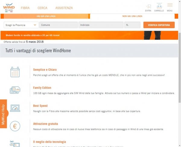
Task: Click the Wi-Fi modem icon beside Il meglio della tecnologia
Action: [15, 144]
